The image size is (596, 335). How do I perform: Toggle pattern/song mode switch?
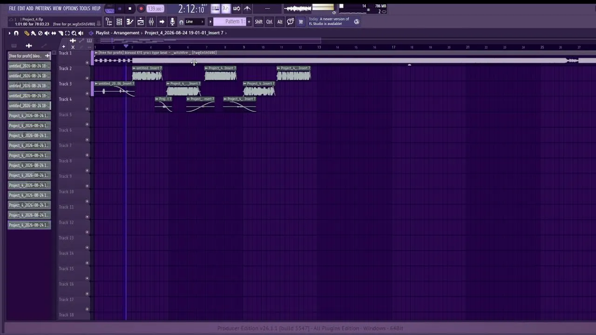point(109,9)
